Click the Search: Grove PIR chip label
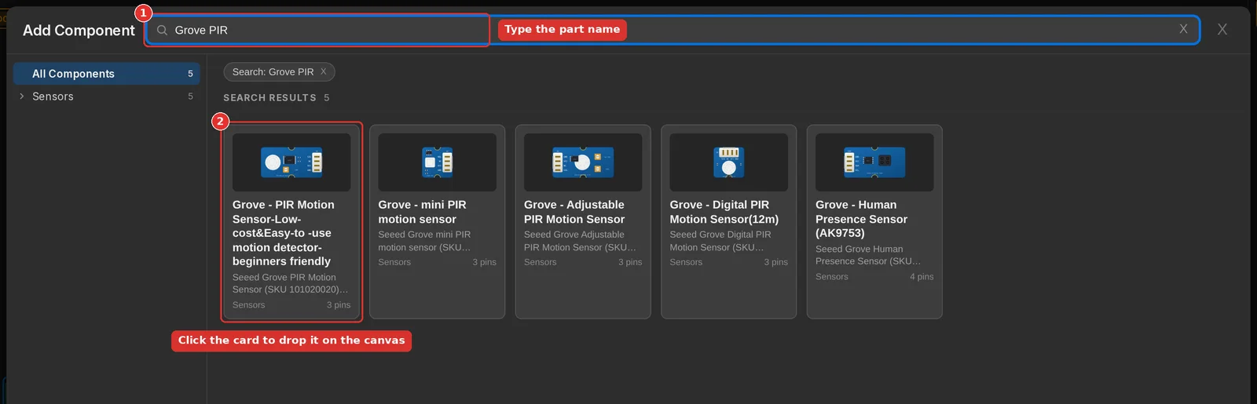The width and height of the screenshot is (1257, 404). (273, 72)
